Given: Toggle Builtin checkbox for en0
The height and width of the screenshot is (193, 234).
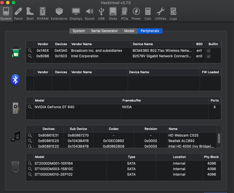Looking at the screenshot, I should 209,56.
